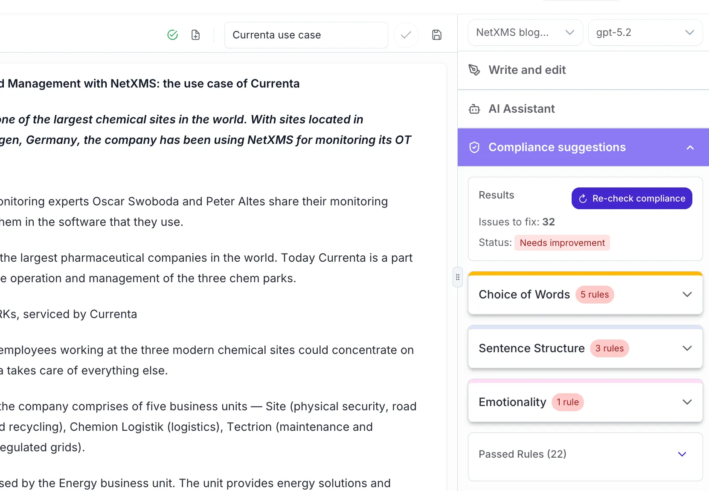Click the panel drag handle between editor and sidebar

click(457, 277)
